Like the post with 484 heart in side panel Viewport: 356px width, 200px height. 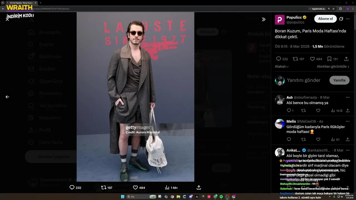312,59
